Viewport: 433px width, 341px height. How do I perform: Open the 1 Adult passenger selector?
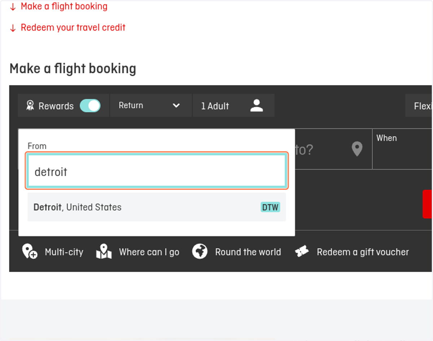tap(233, 105)
